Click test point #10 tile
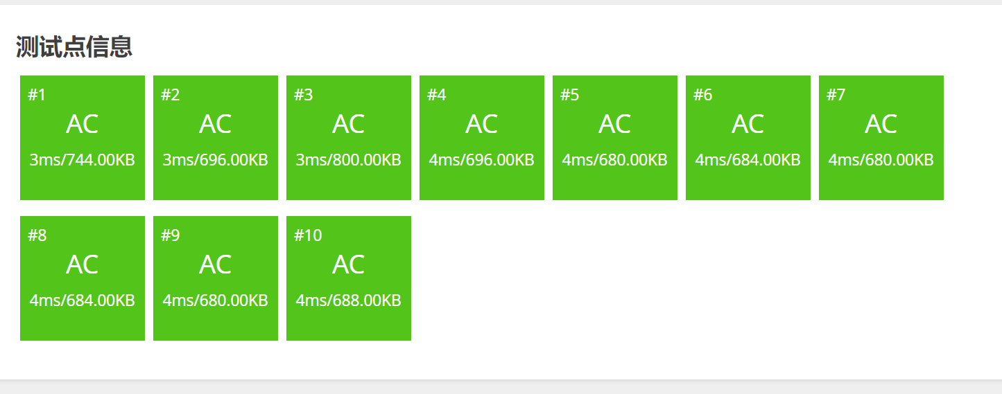This screenshot has height=394, width=1002. coord(349,278)
